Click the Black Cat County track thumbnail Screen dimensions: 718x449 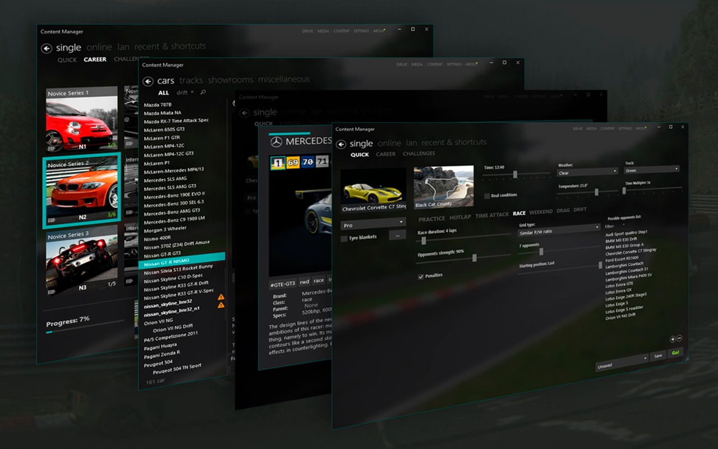pos(444,187)
